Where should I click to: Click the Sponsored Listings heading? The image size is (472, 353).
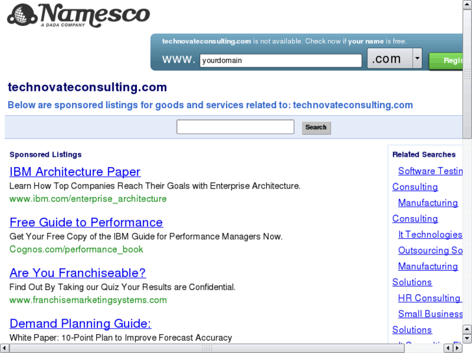45,154
